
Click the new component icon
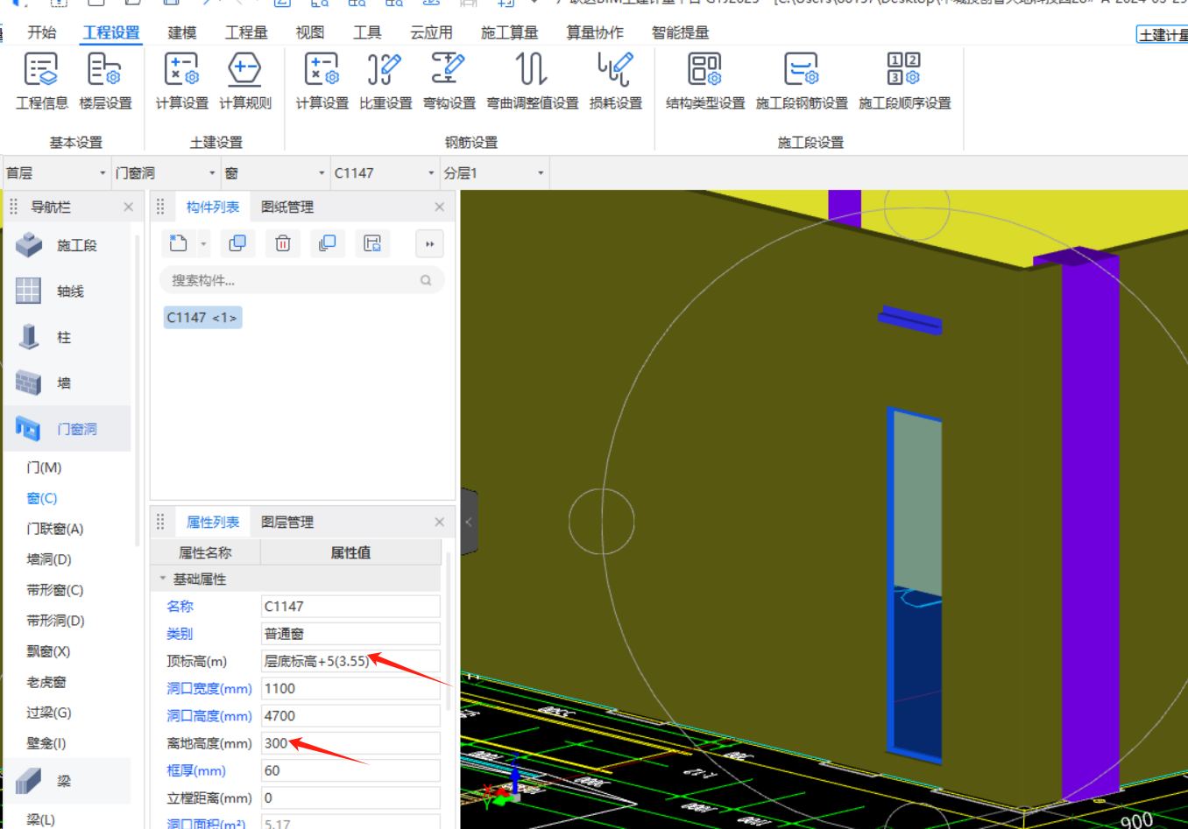(179, 243)
